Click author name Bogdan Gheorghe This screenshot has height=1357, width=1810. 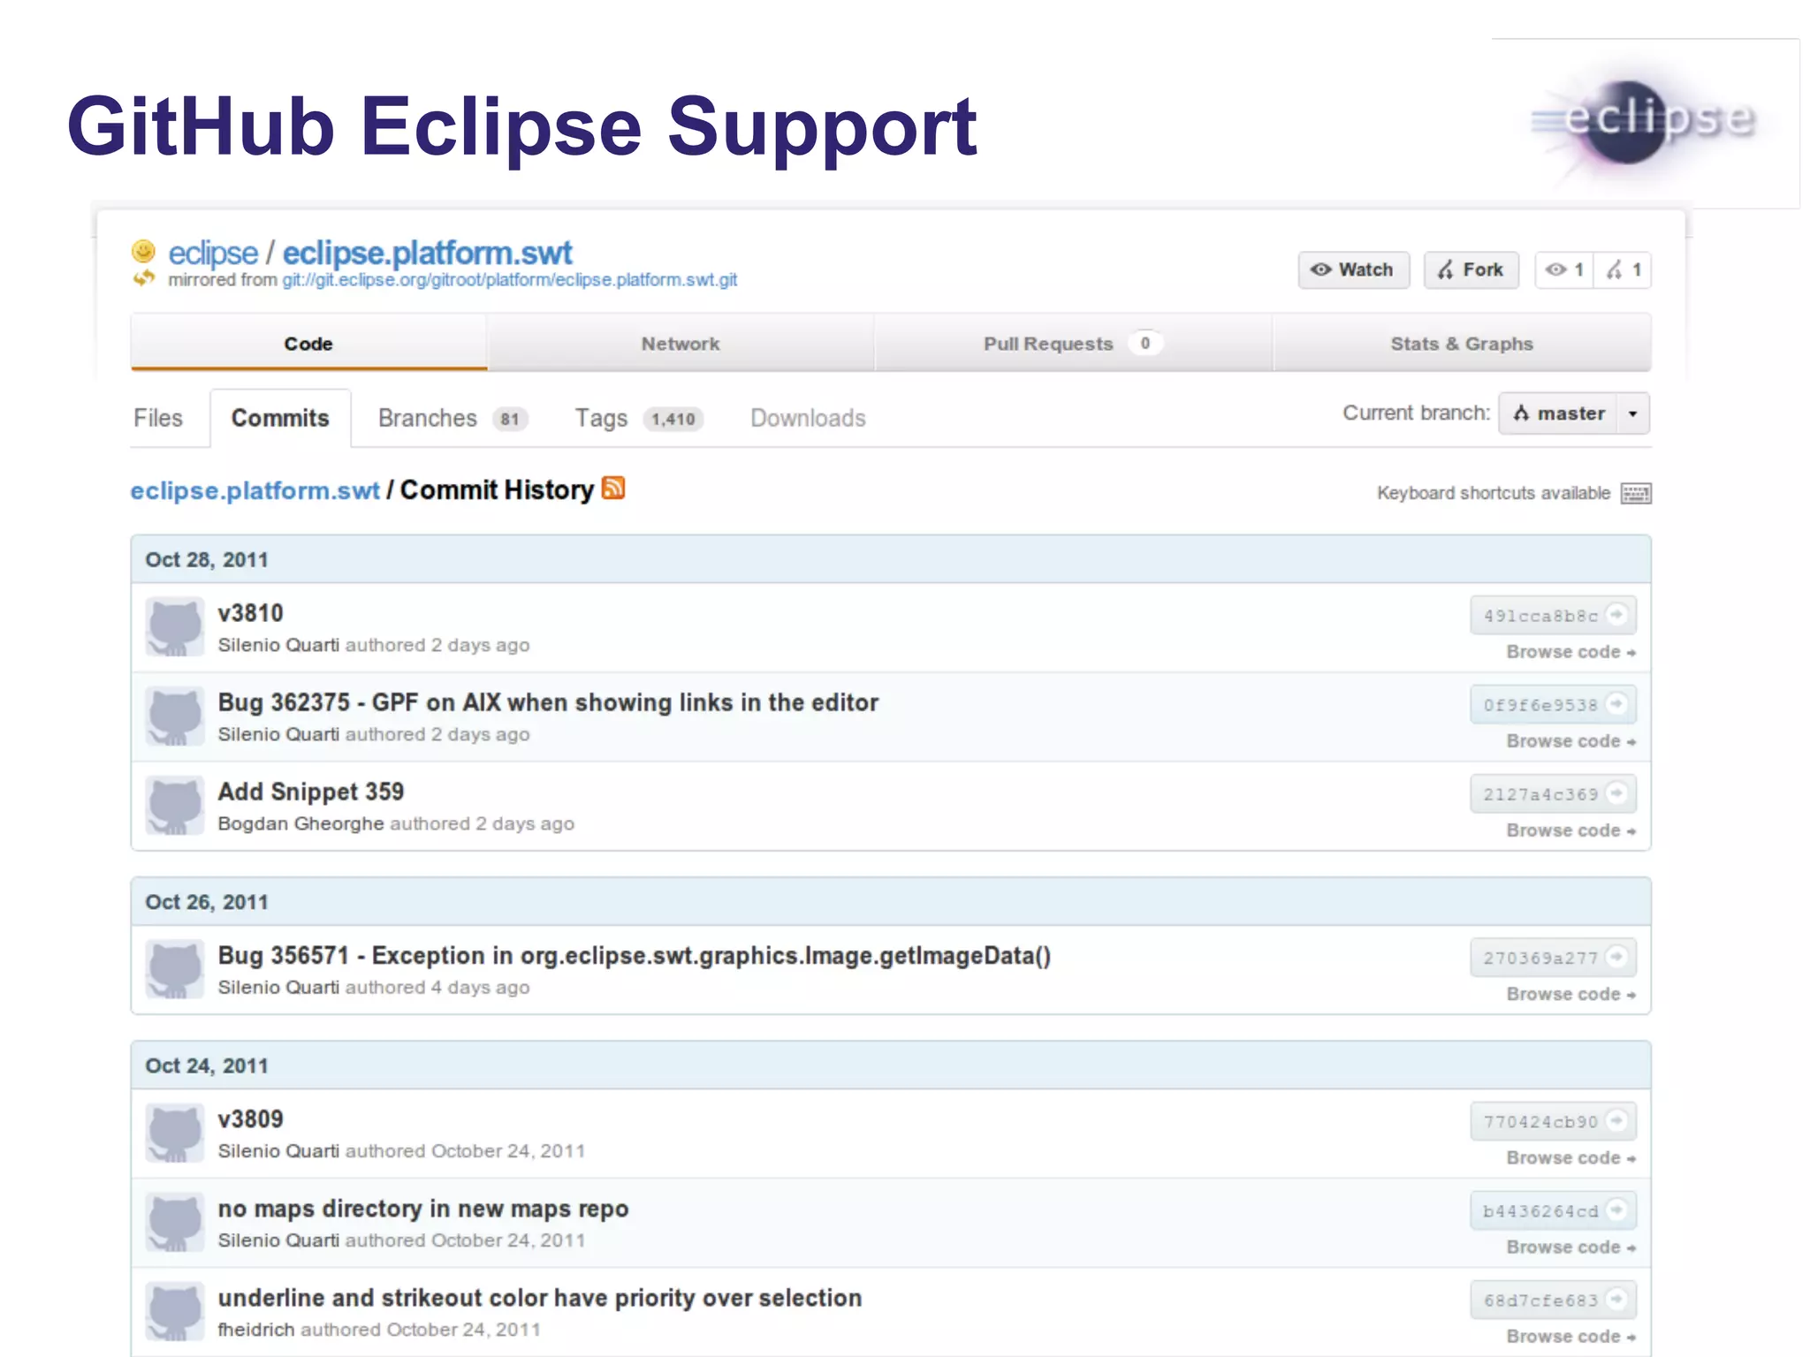click(x=300, y=823)
